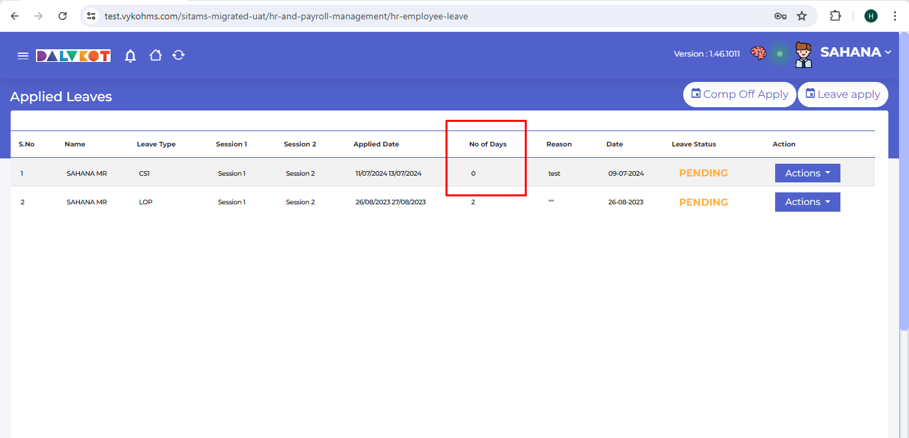
Task: Expand the SAHANA user dropdown
Action: click(x=856, y=53)
